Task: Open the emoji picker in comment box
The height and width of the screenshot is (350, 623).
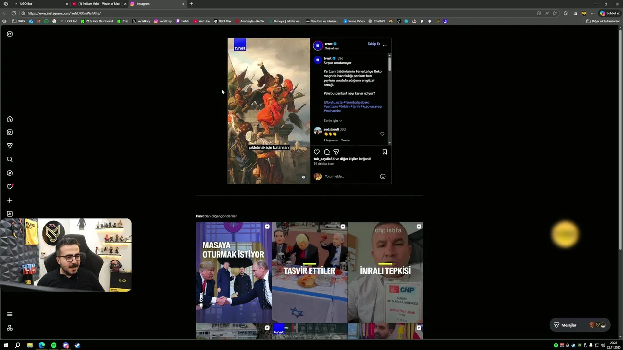Action: [x=383, y=176]
